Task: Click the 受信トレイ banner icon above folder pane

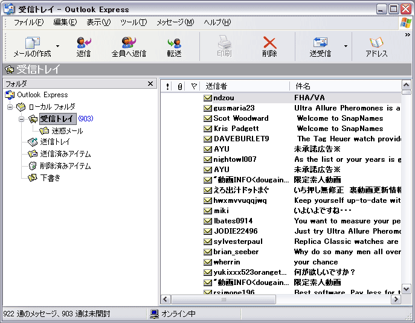Action: click(x=10, y=69)
